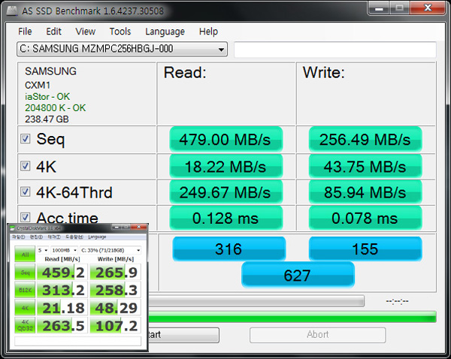The width and height of the screenshot is (451, 359).
Task: Open the Language menu in AS SSD
Action: coord(165,32)
